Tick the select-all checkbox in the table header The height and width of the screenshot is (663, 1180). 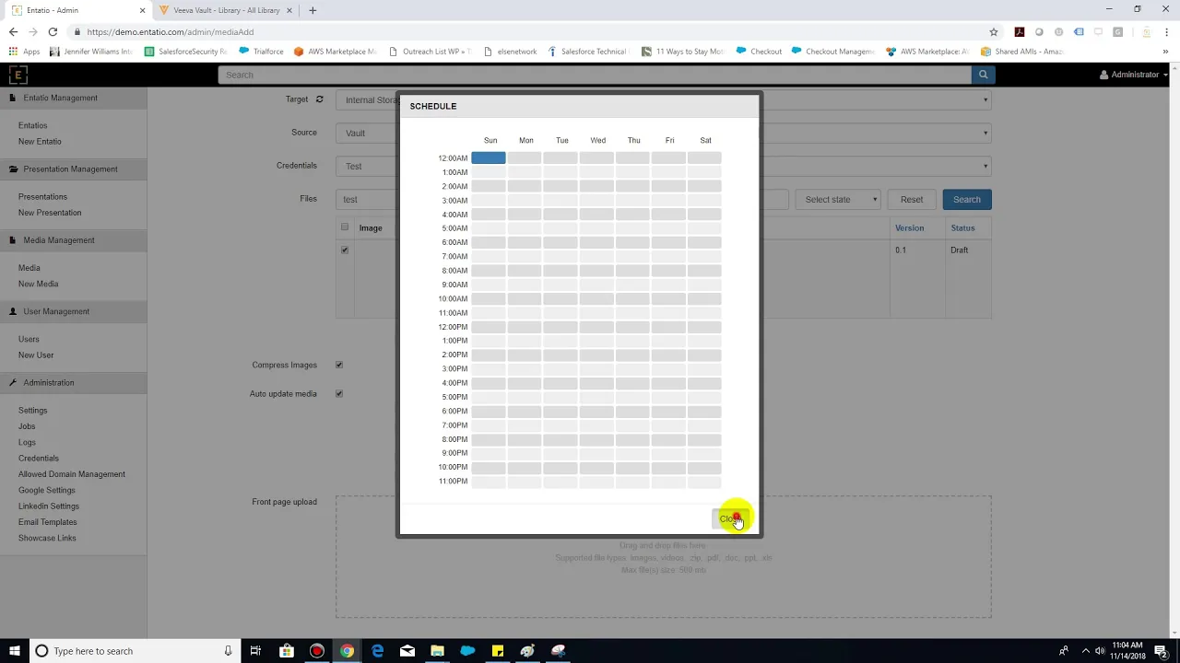coord(345,227)
